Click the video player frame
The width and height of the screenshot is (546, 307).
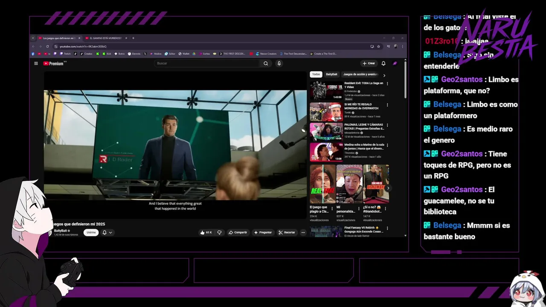click(175, 145)
